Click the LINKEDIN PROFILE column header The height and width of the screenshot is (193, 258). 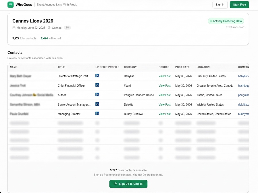pos(107,67)
